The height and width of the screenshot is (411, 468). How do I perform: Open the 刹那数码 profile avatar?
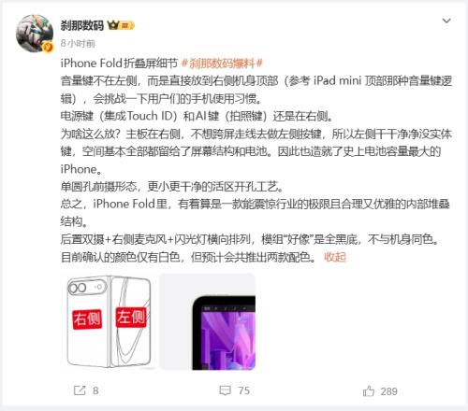pos(35,34)
